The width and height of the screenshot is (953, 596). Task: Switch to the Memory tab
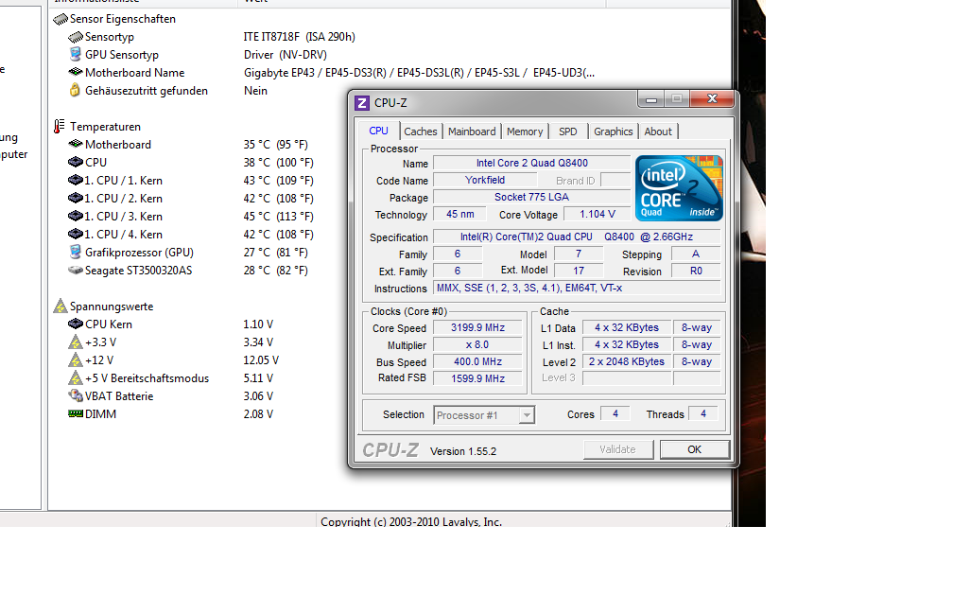point(525,131)
